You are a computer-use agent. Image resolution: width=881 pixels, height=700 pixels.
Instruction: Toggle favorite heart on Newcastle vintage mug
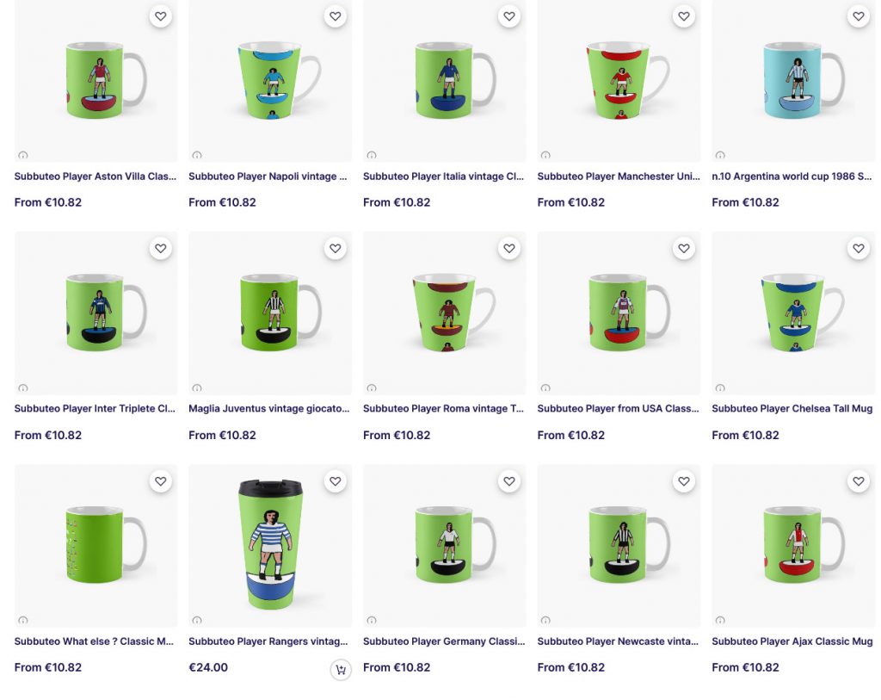tap(684, 481)
